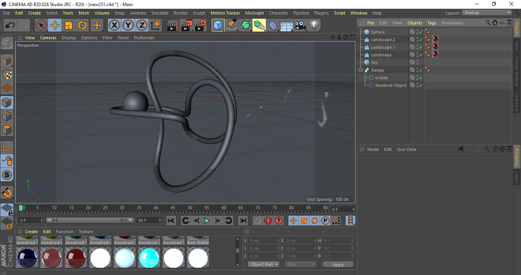Screen dimensions: 521x275
Task: Open the Size mode dropdown
Action: tap(301, 264)
